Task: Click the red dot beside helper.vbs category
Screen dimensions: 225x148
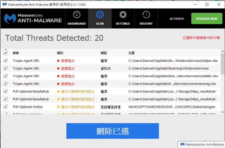Action: pyautogui.click(x=58, y=61)
